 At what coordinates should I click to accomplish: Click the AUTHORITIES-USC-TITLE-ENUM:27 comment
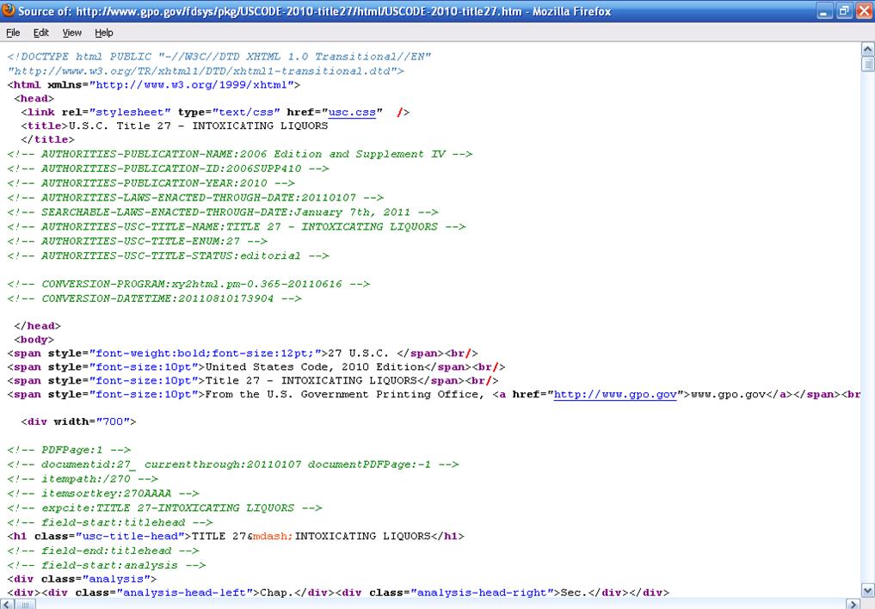(138, 241)
